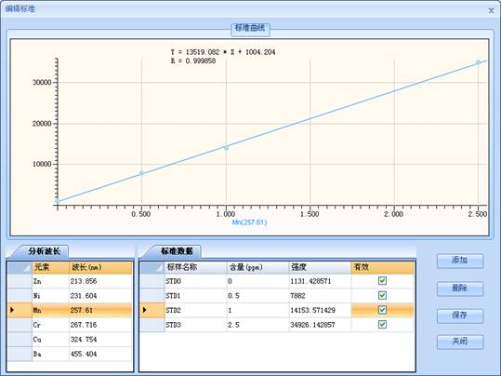Close the dialog using the 关闭 button
This screenshot has width=501, height=376.
[460, 342]
